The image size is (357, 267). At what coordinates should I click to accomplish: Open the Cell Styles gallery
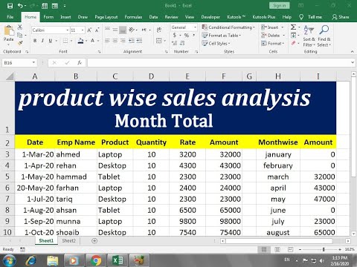[216, 44]
